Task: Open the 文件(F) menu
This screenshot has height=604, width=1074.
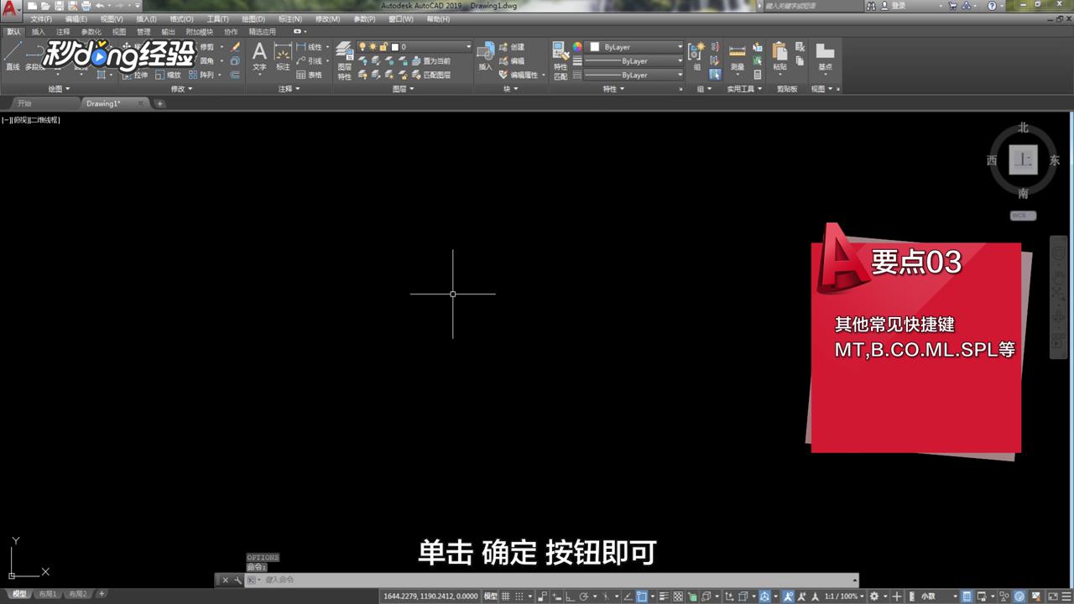Action: (x=41, y=18)
